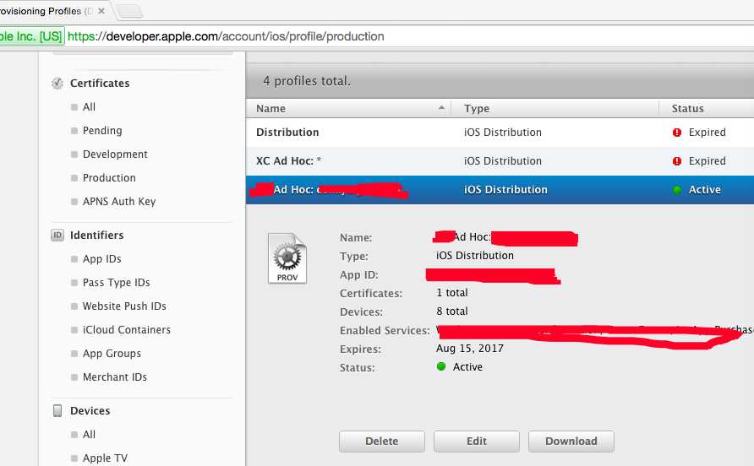Open APNS Auth Key section

[x=119, y=201]
